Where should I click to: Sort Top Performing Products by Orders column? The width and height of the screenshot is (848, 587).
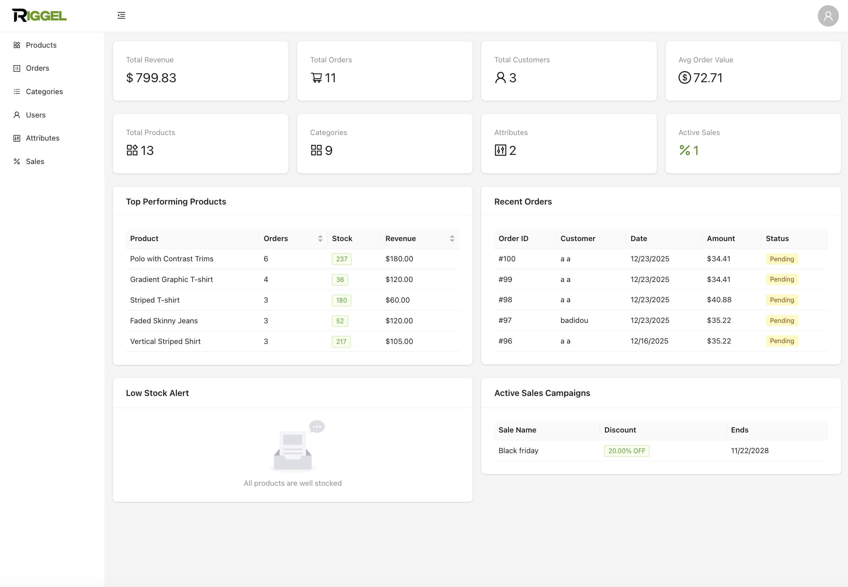[x=321, y=238]
